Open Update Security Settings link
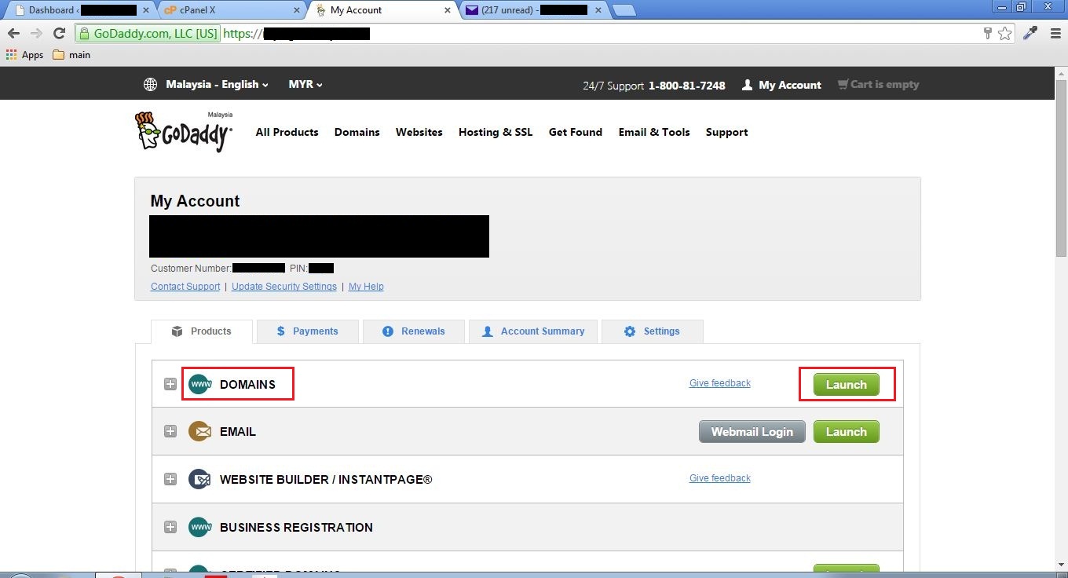The image size is (1068, 578). pyautogui.click(x=284, y=287)
